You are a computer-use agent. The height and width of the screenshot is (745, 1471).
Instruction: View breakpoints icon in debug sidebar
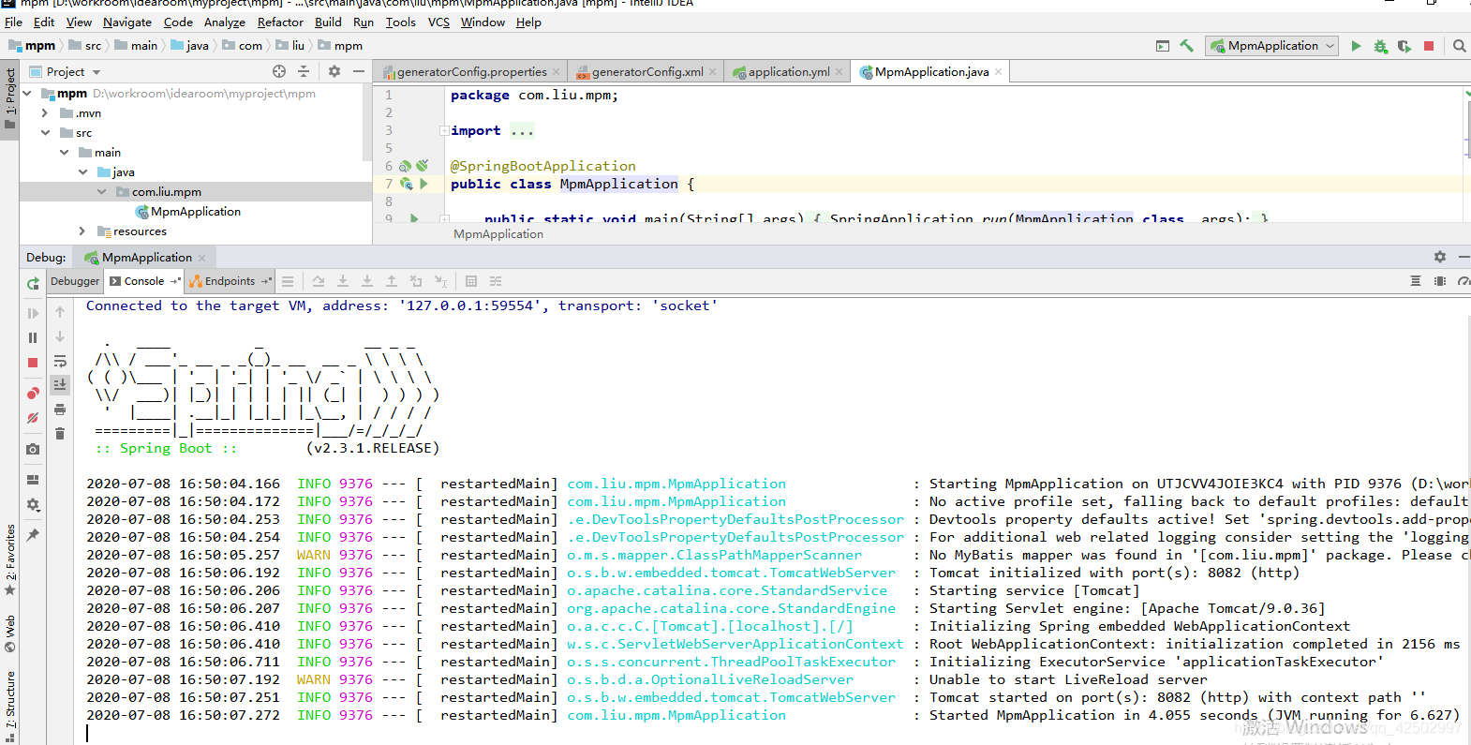click(34, 394)
